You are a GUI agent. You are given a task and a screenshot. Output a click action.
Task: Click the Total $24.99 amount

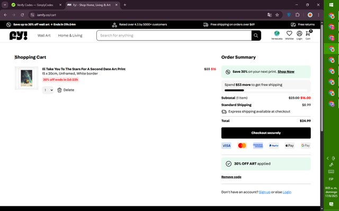[x=305, y=121]
